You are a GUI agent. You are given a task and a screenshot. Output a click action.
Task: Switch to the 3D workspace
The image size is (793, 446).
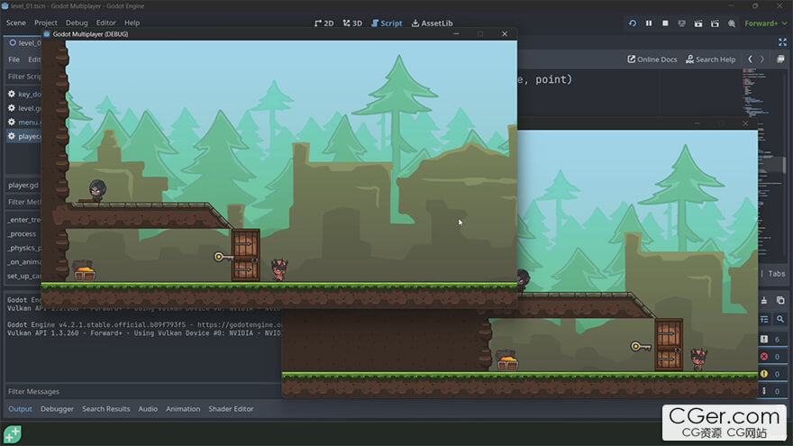pyautogui.click(x=352, y=23)
